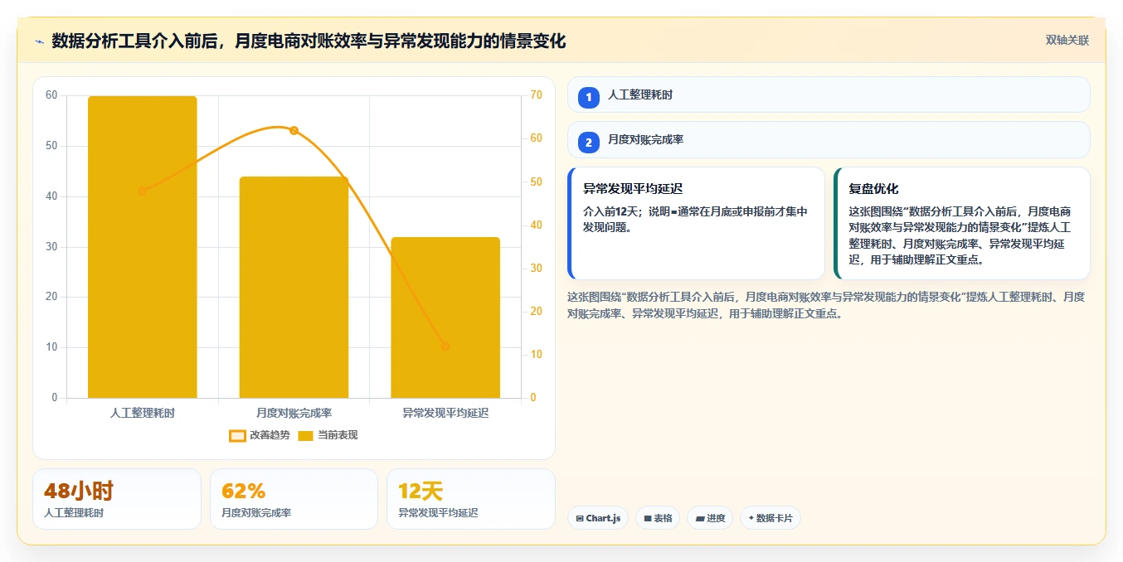Click the sparkle icon in 数据卡片 tag
The height and width of the screenshot is (562, 1123).
(x=751, y=518)
